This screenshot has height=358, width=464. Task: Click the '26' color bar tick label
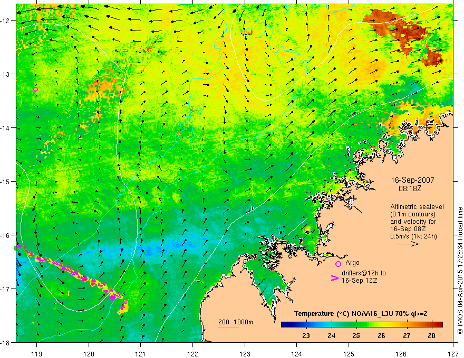[x=381, y=335]
